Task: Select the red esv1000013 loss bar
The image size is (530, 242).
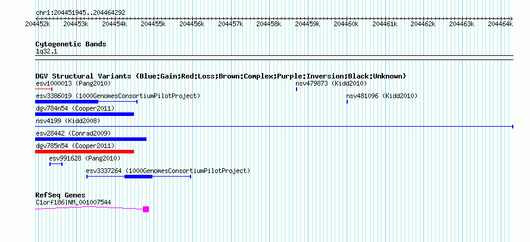Action: [x=43, y=89]
